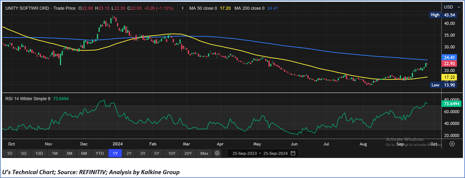The image size is (465, 178).
Task: Switch the chart to 5Y range
Action: [156, 153]
